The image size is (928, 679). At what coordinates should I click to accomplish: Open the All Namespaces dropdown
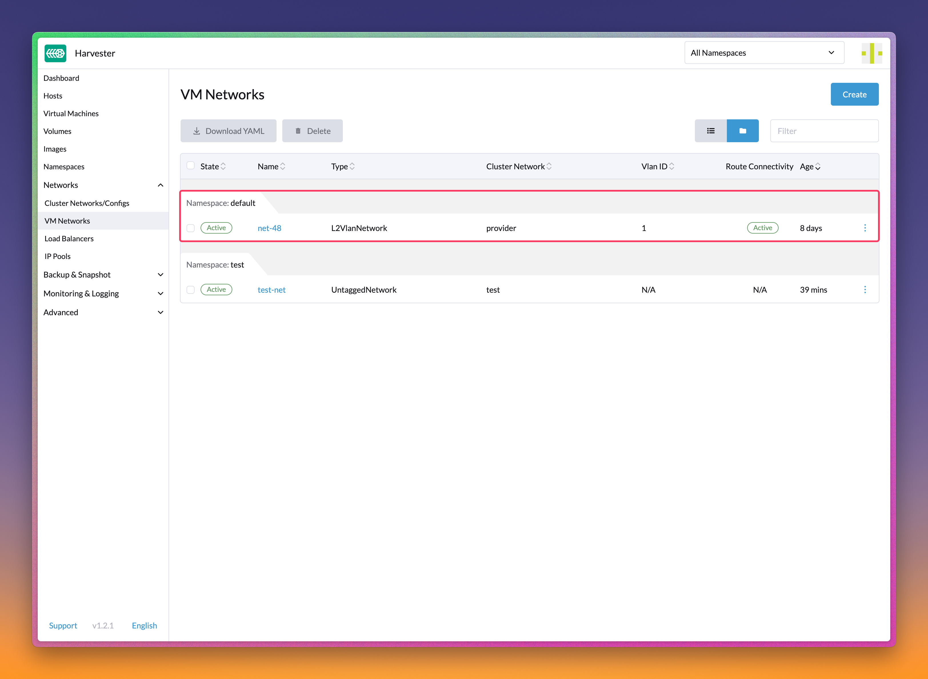pyautogui.click(x=763, y=53)
